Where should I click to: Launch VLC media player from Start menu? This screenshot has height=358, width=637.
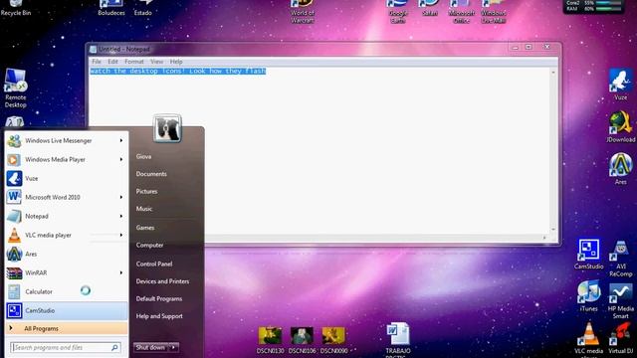[67, 235]
